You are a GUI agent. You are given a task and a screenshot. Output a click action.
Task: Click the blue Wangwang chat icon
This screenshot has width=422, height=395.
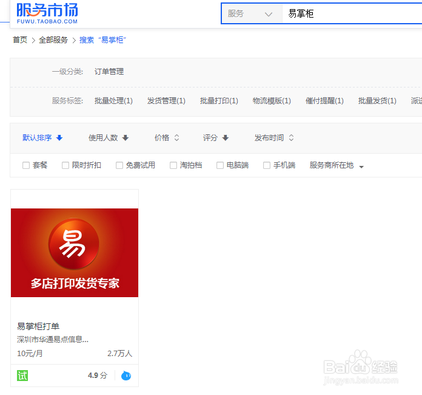pyautogui.click(x=126, y=376)
